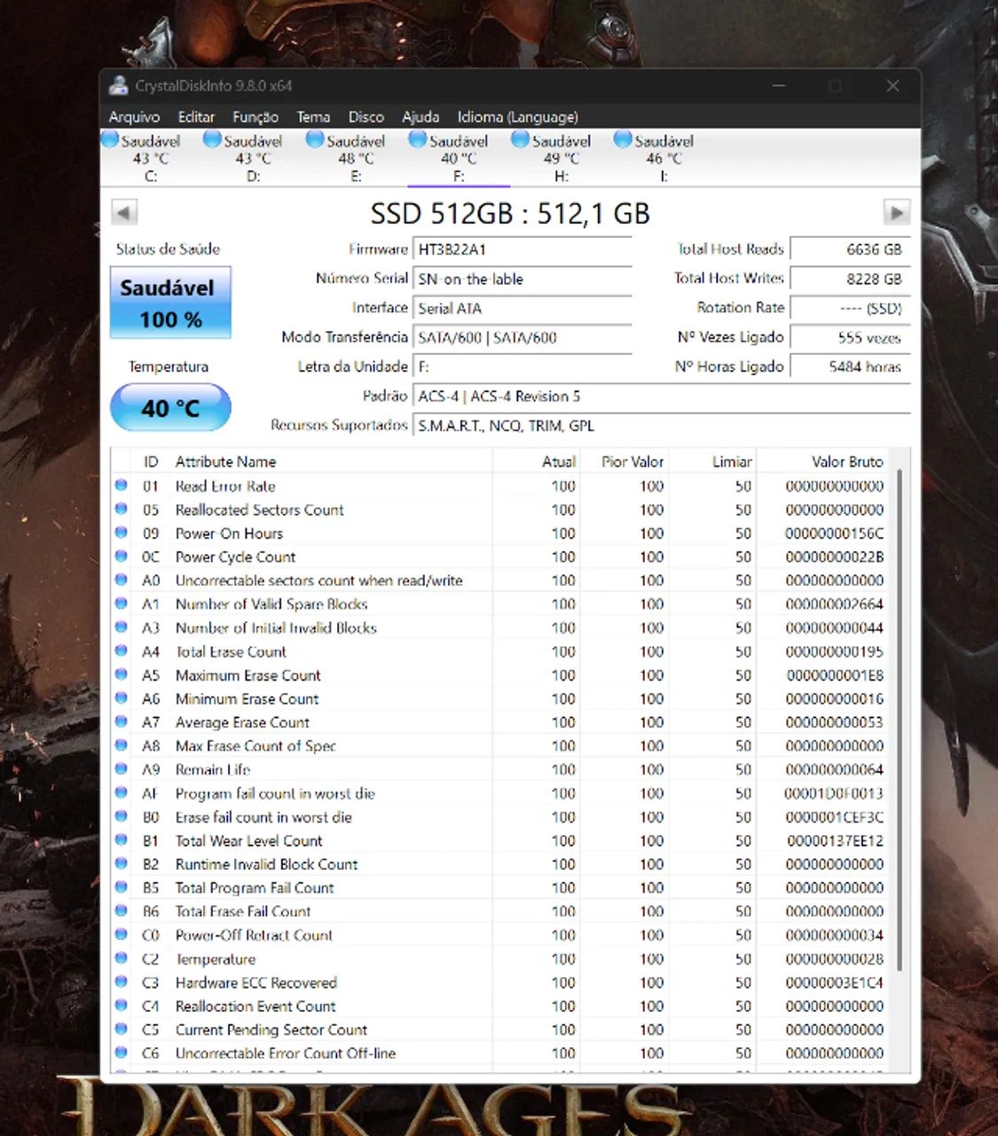The height and width of the screenshot is (1136, 998).
Task: Open the Editar menu
Action: tap(196, 117)
